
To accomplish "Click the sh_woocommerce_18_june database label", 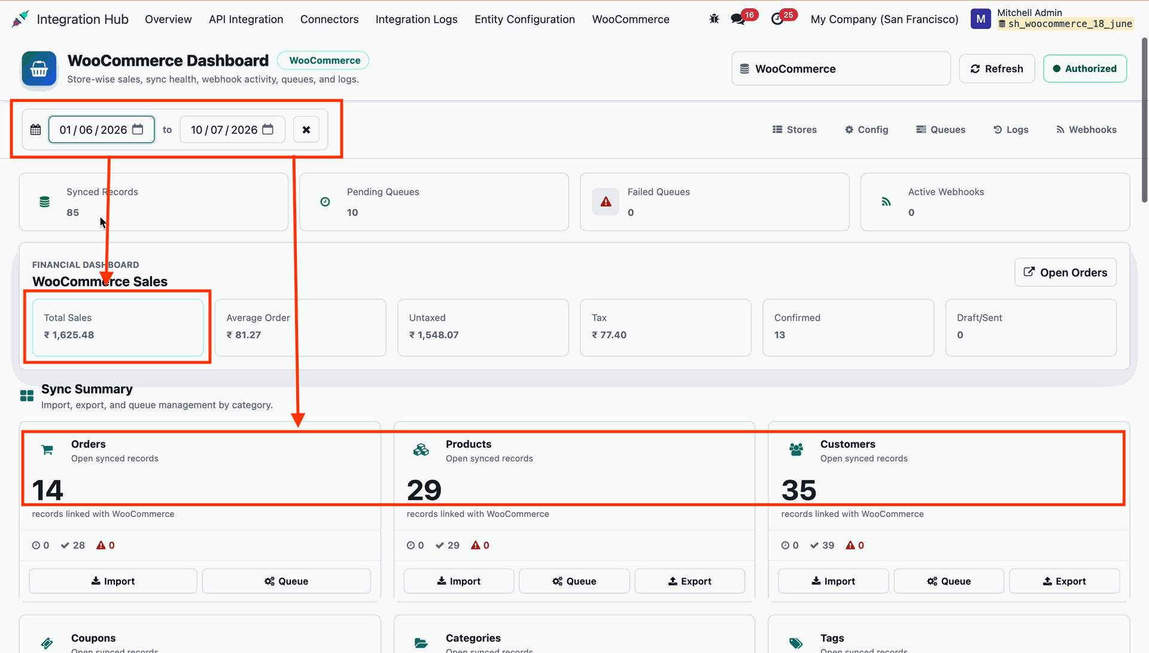I will click(1065, 24).
